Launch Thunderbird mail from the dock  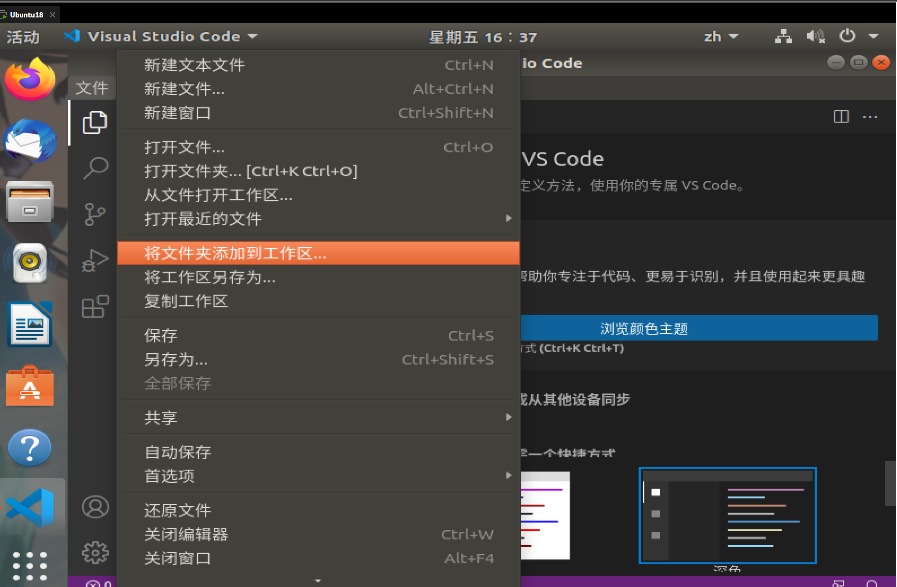coord(30,141)
